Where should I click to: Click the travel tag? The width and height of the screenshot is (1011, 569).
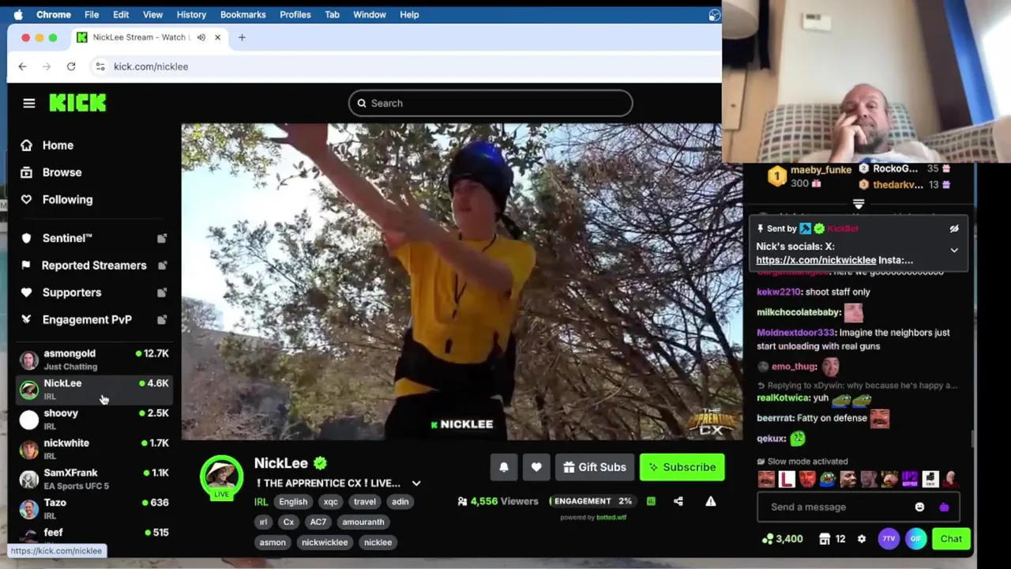point(365,502)
